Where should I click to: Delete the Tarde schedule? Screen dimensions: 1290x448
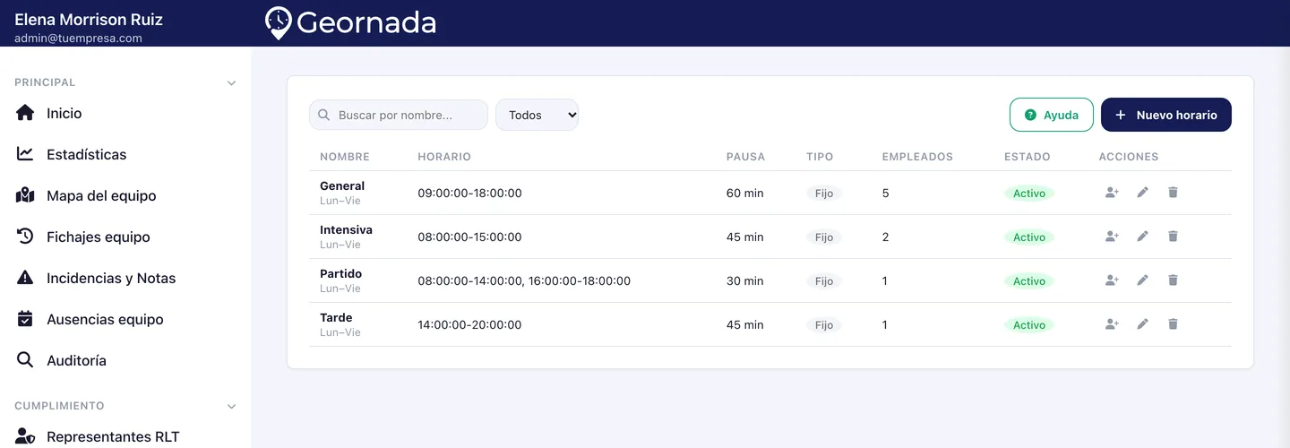(x=1173, y=324)
